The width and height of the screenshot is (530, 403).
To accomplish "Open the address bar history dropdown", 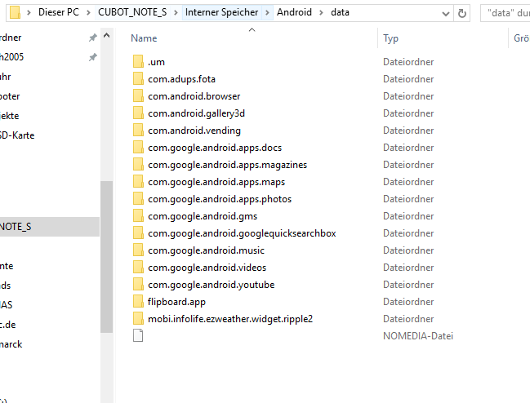I will click(445, 13).
